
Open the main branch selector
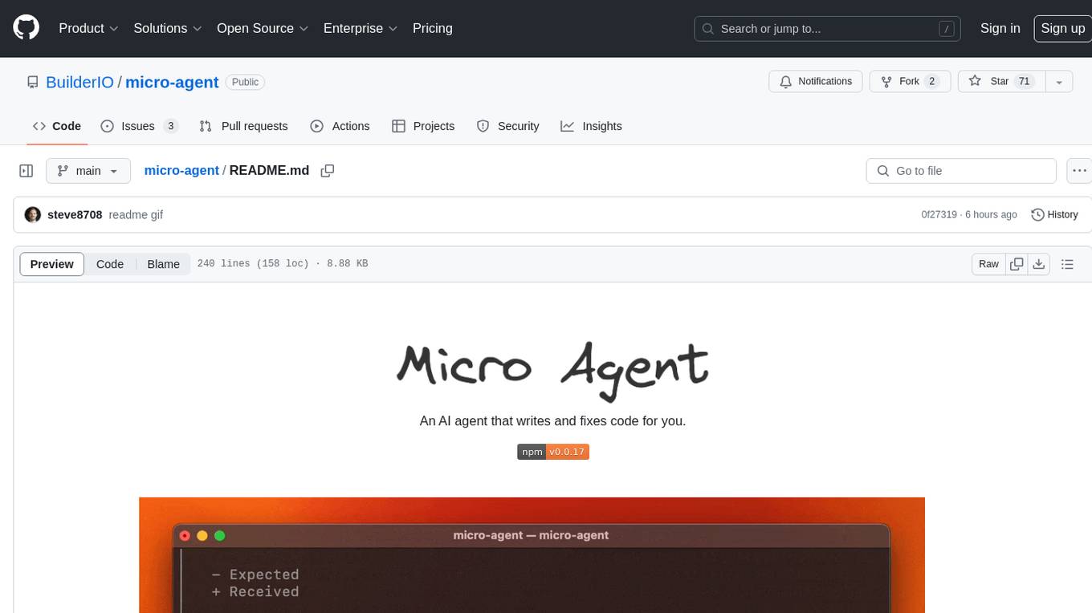tap(88, 171)
